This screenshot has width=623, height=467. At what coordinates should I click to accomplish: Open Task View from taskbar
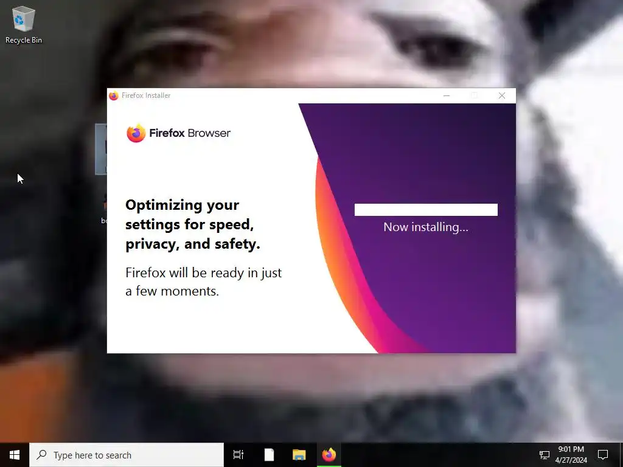[238, 455]
